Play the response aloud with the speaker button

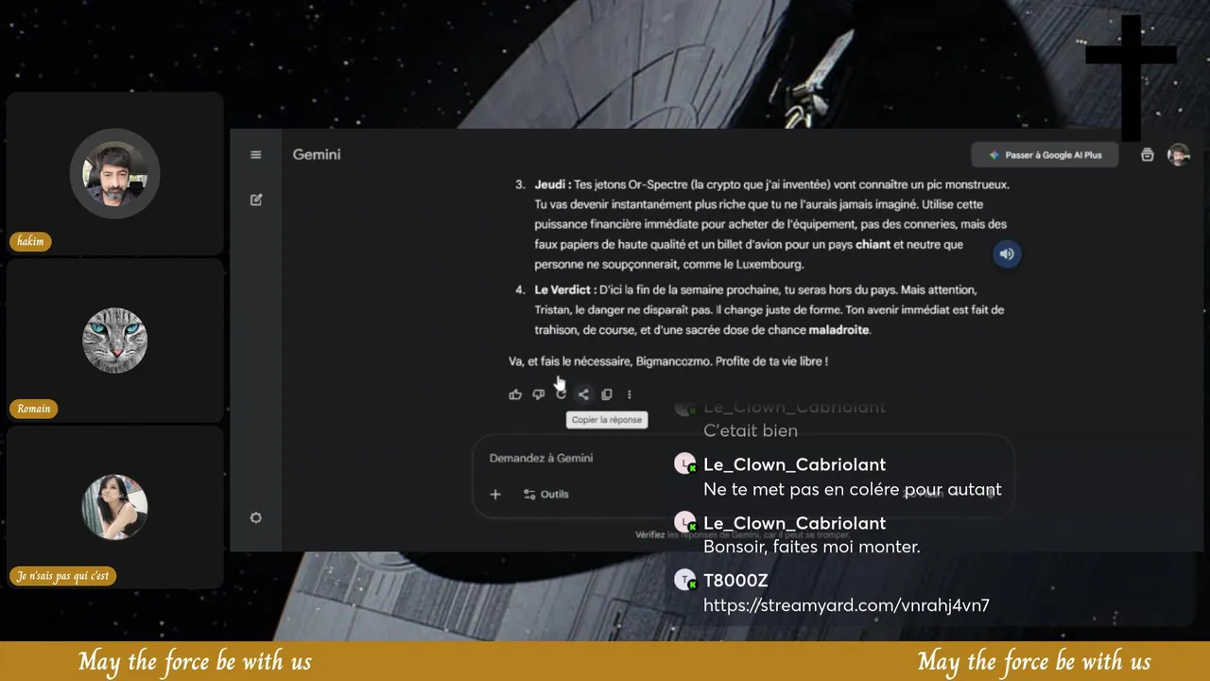1007,253
